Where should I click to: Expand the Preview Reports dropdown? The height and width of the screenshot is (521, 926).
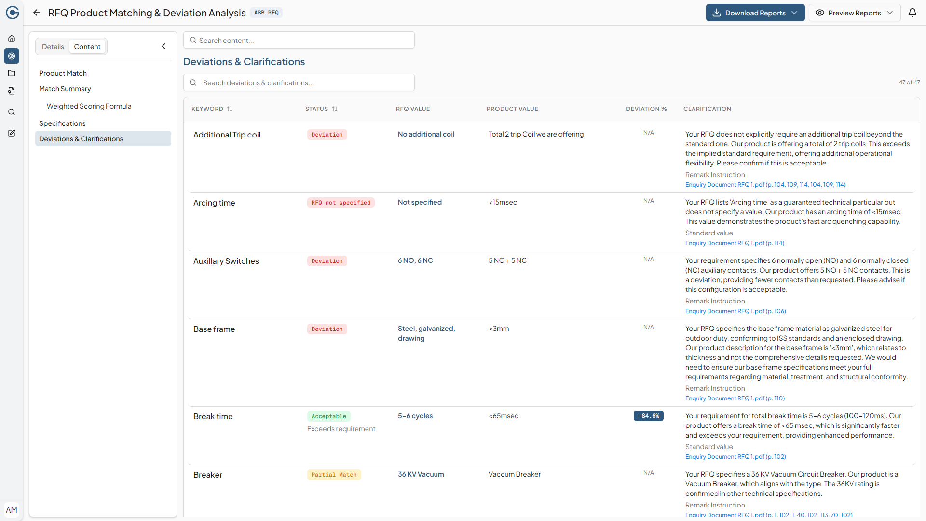[890, 13]
